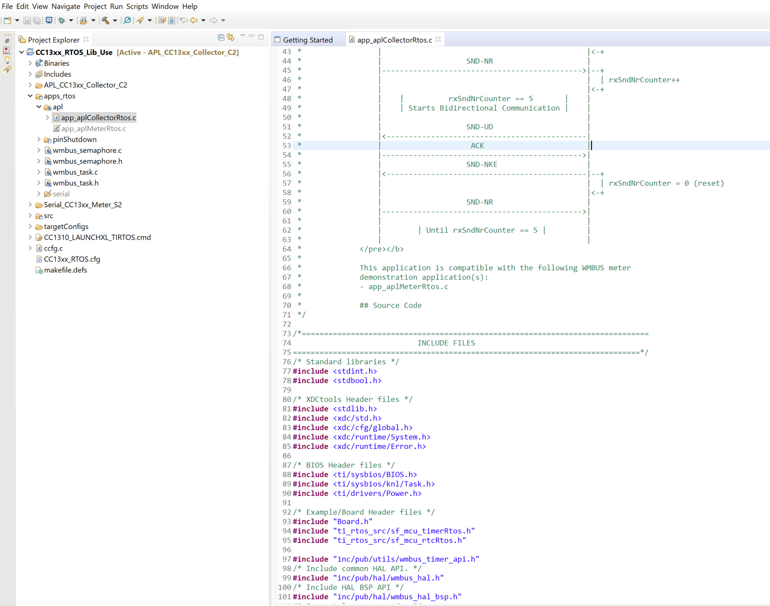Open the Debug launch dropdown arrow
The image size is (770, 606).
[71, 20]
